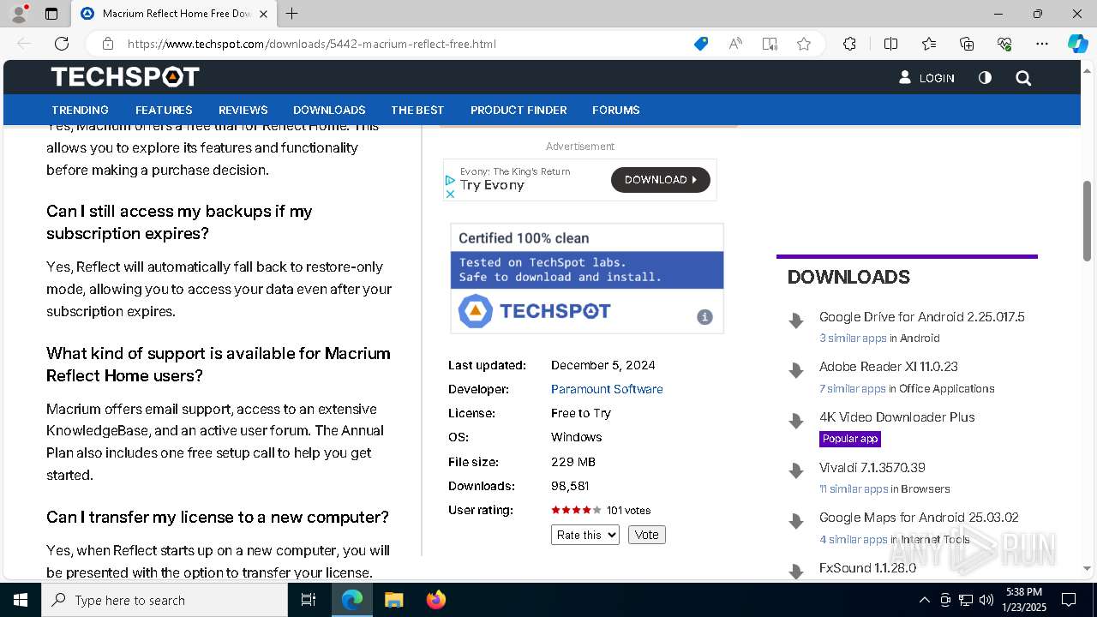Click the Evony ad DOWNLOAD button
Image resolution: width=1097 pixels, height=617 pixels.
tap(660, 180)
